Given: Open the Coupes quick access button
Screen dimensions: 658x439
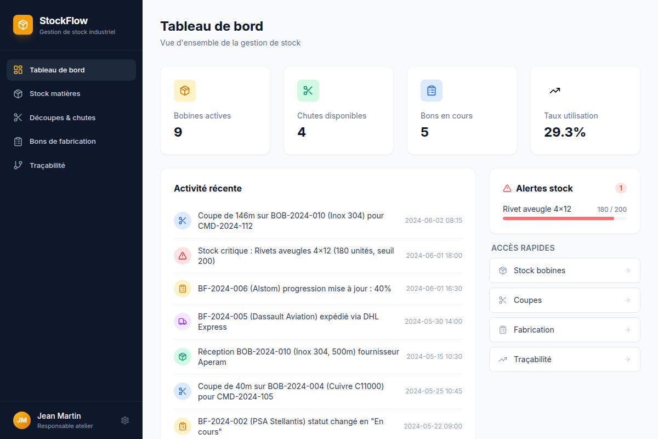Looking at the screenshot, I should click(x=565, y=300).
